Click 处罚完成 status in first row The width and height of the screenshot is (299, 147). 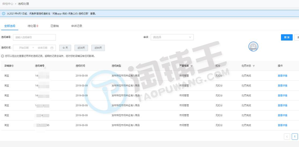pos(246,76)
